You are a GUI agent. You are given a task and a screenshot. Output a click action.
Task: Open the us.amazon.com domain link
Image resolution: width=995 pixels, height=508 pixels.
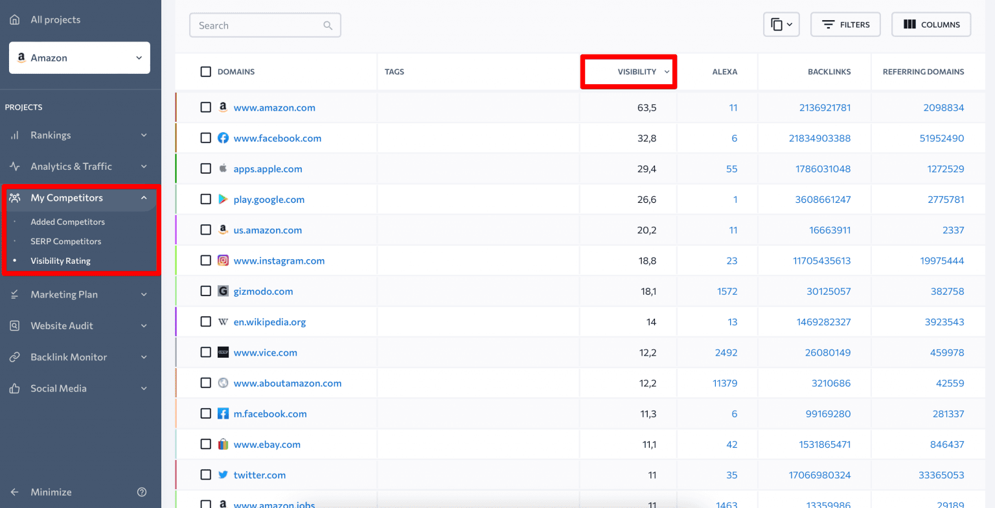click(x=268, y=230)
